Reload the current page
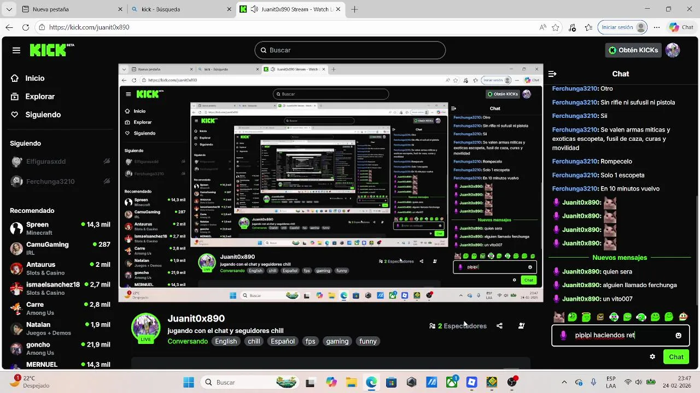The height and width of the screenshot is (393, 700). (x=26, y=27)
